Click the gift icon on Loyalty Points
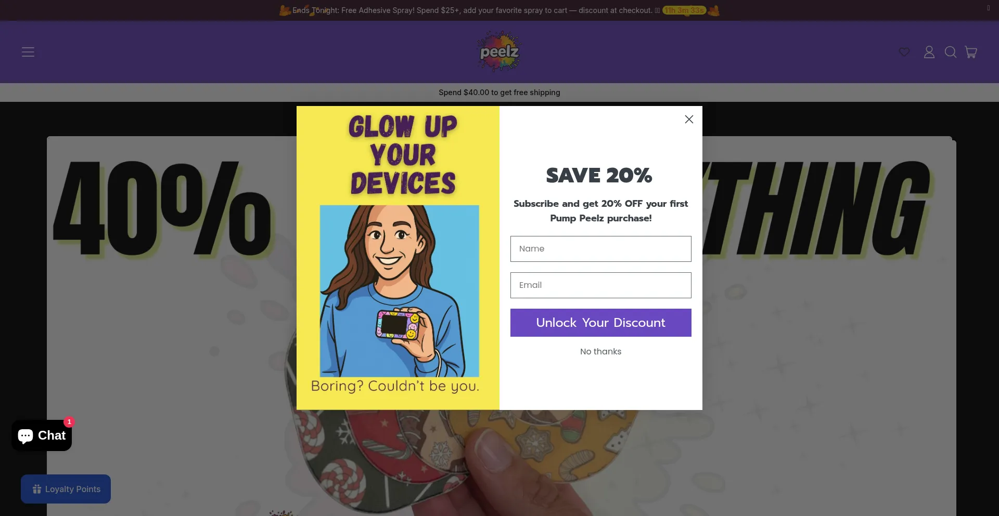 point(36,489)
